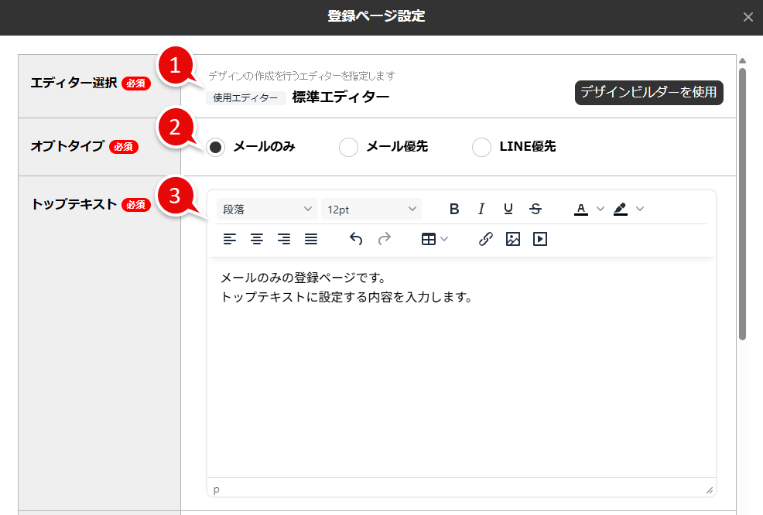Undo the last edit
The width and height of the screenshot is (763, 515).
tap(355, 239)
